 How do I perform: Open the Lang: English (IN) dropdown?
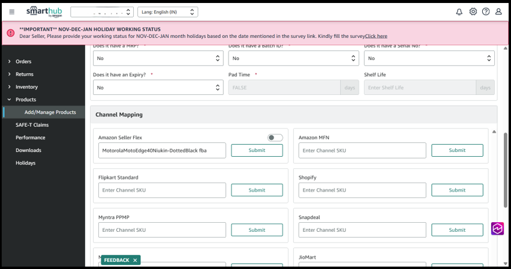pyautogui.click(x=167, y=12)
